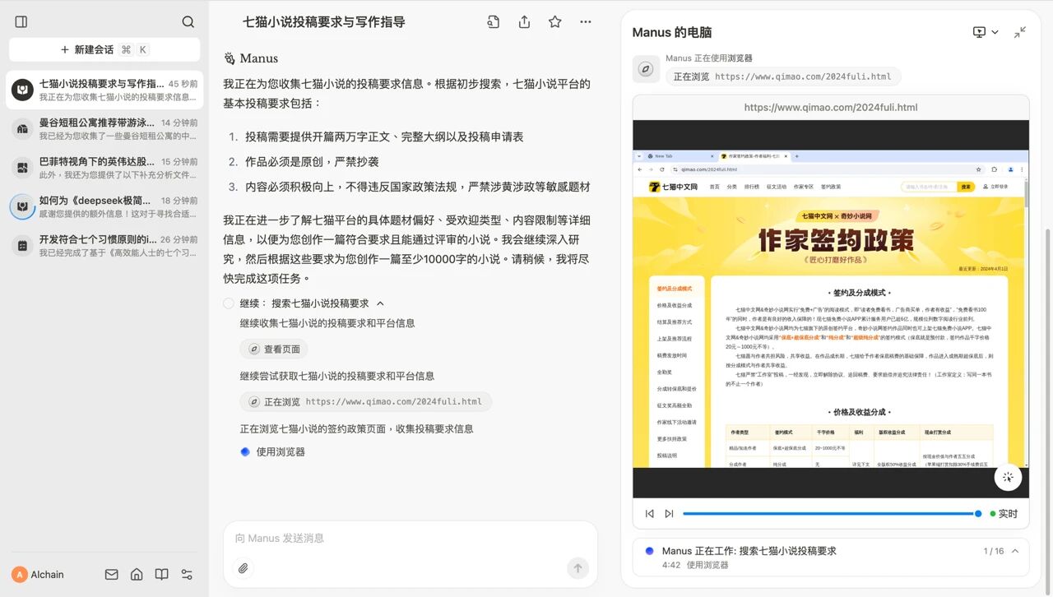
Task: Click 作家专区 in the previewed site nav
Action: point(804,187)
